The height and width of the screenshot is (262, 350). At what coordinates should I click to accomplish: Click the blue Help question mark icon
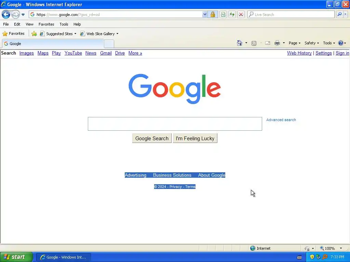point(341,43)
